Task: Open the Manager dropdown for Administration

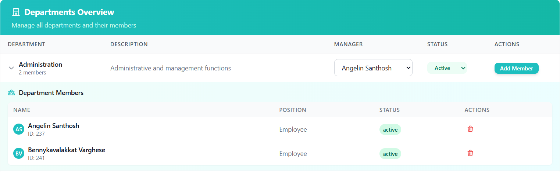Action: tap(373, 68)
